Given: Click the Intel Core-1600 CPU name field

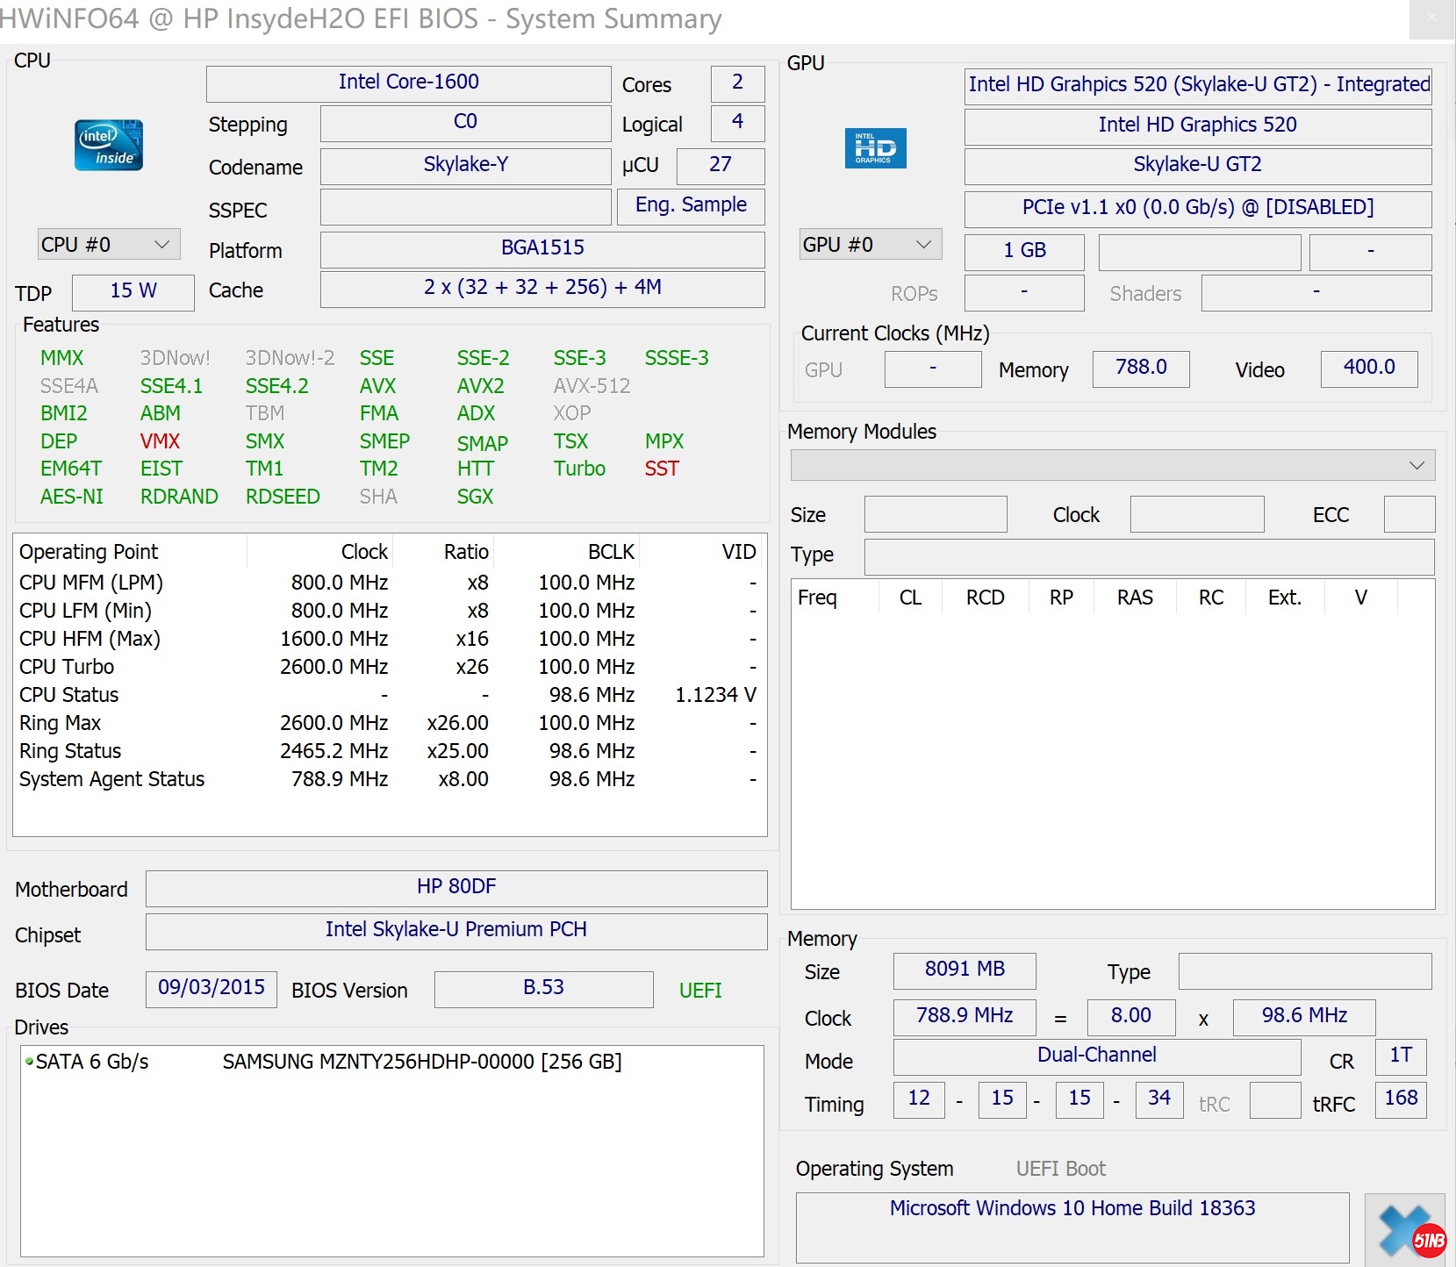Looking at the screenshot, I should (408, 82).
